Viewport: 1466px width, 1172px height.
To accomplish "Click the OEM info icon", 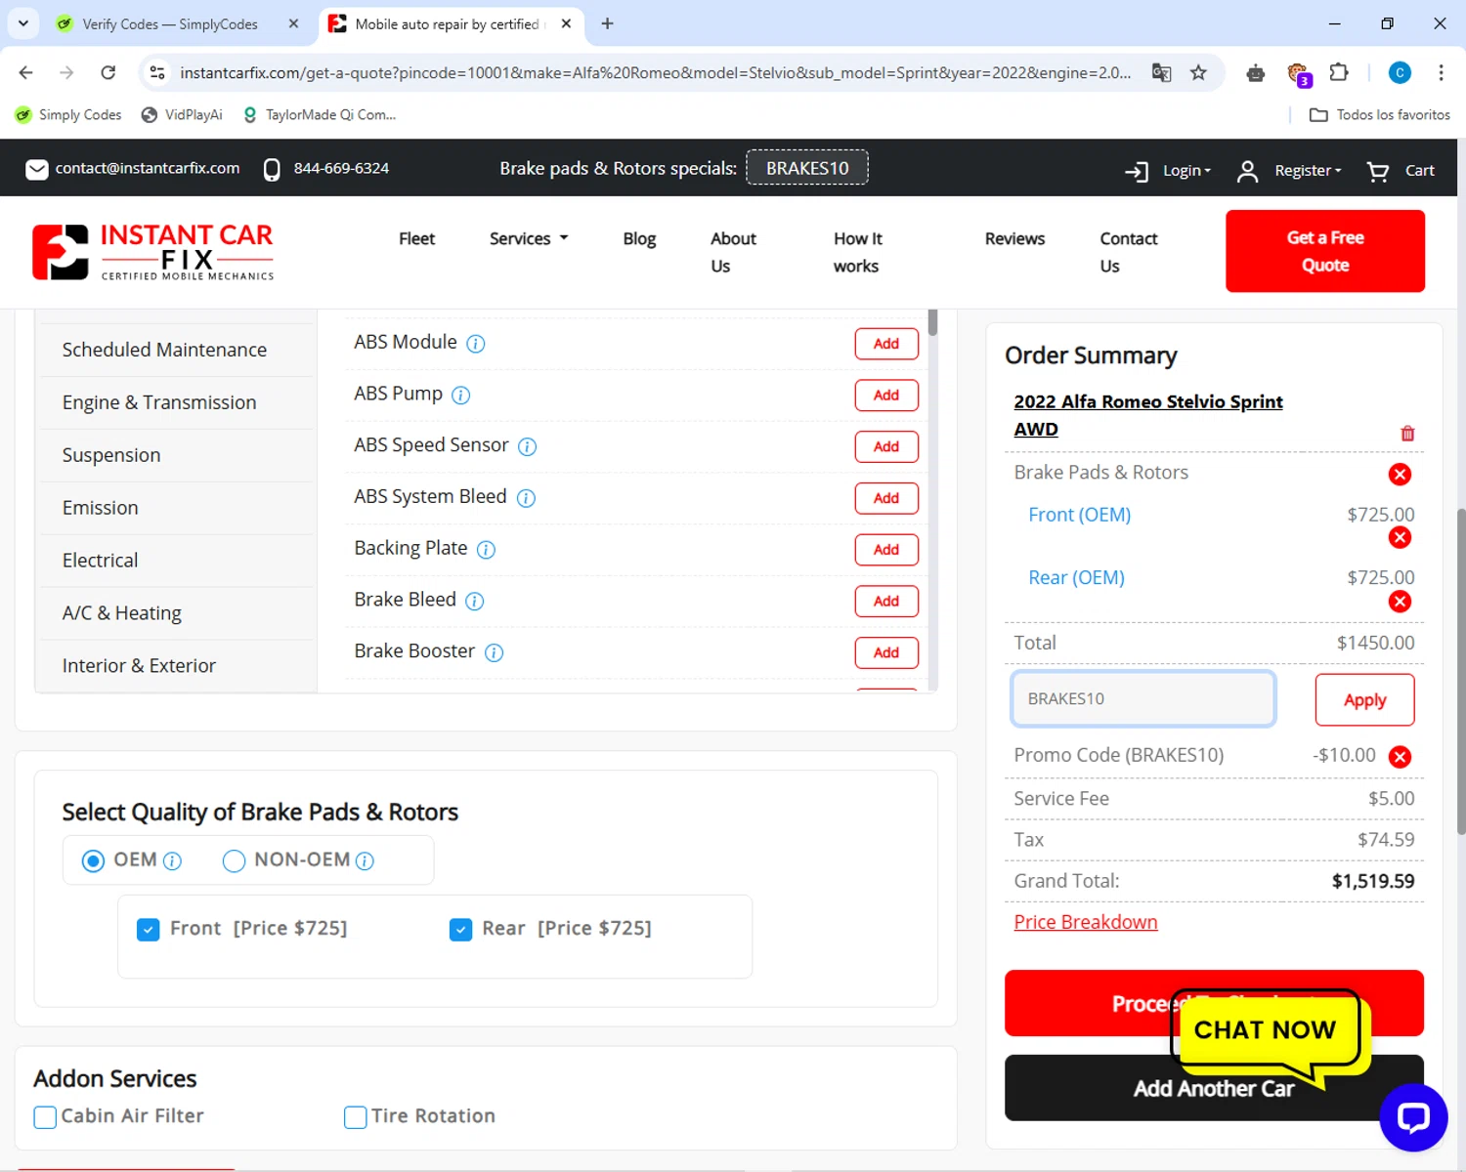I will click(x=172, y=861).
